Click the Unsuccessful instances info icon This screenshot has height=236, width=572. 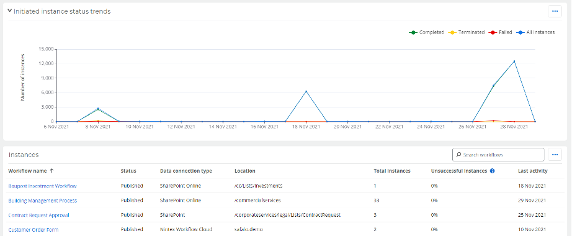click(492, 171)
